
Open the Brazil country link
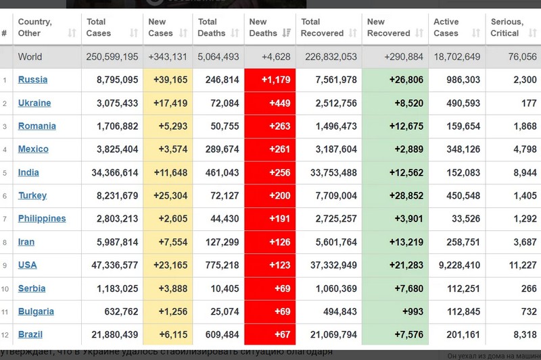click(30, 334)
